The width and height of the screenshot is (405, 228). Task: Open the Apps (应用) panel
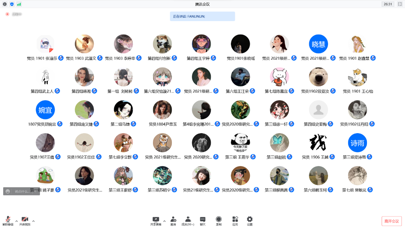(x=235, y=221)
